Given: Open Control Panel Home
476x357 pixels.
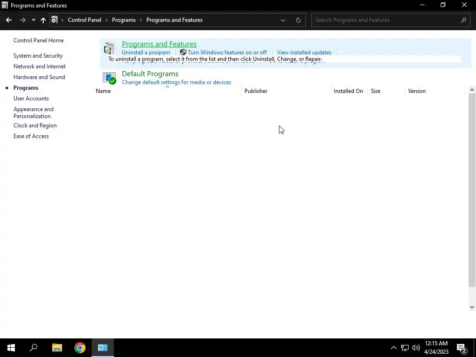Looking at the screenshot, I should (x=39, y=40).
